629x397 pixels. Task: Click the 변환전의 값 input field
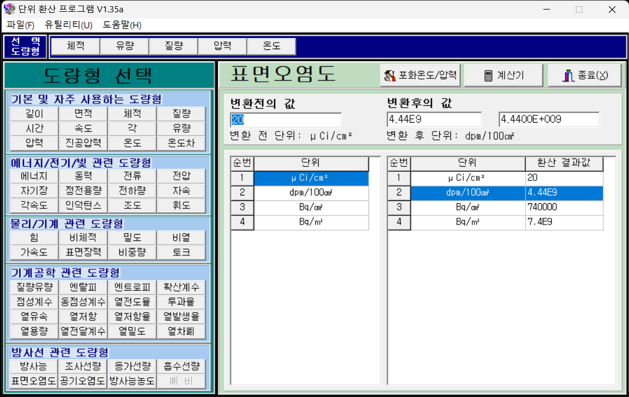(286, 120)
